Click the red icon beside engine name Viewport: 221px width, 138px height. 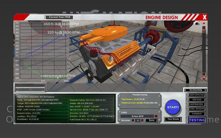tap(156, 116)
